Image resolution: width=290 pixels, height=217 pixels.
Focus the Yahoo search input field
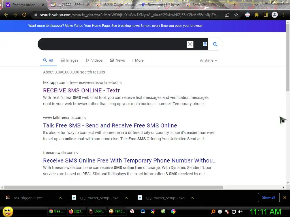point(112,44)
